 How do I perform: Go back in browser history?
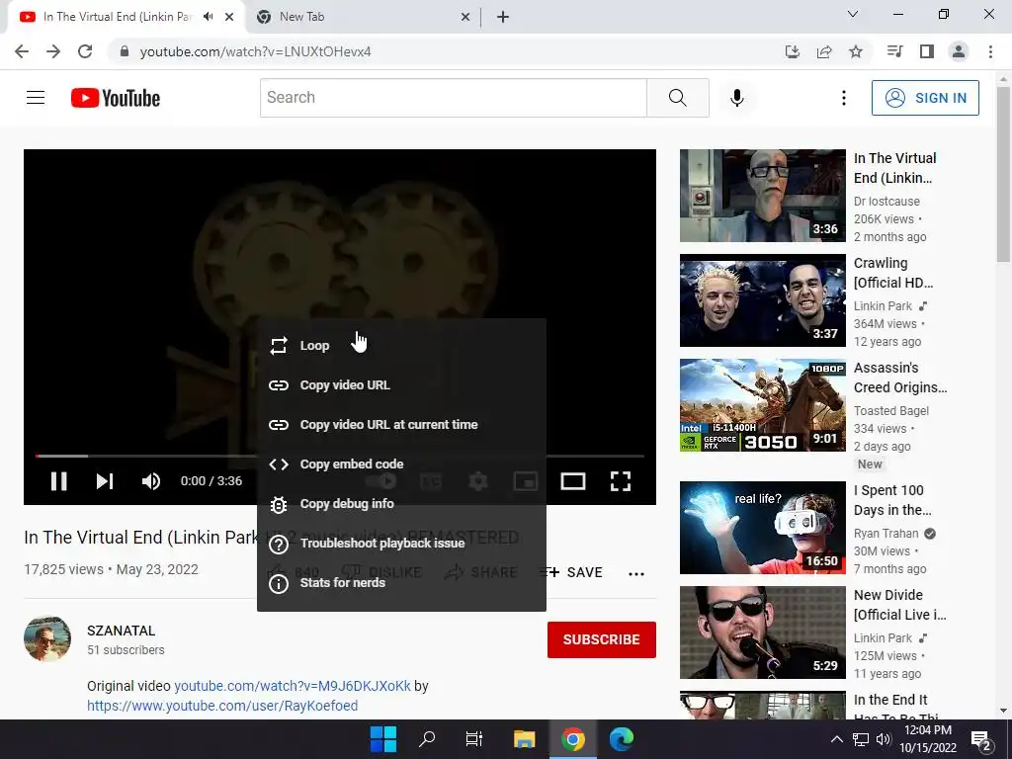coord(22,51)
